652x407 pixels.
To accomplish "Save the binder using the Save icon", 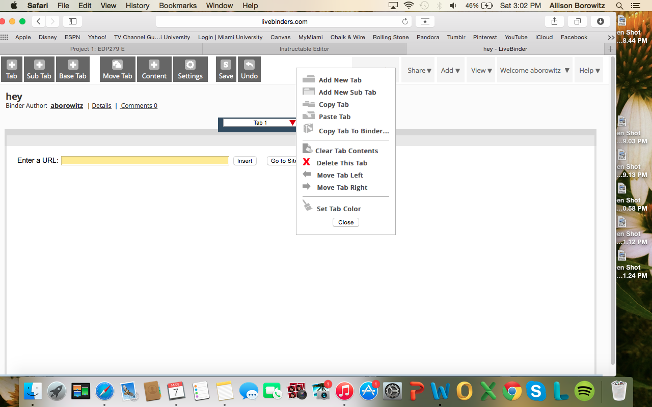I will pos(226,69).
